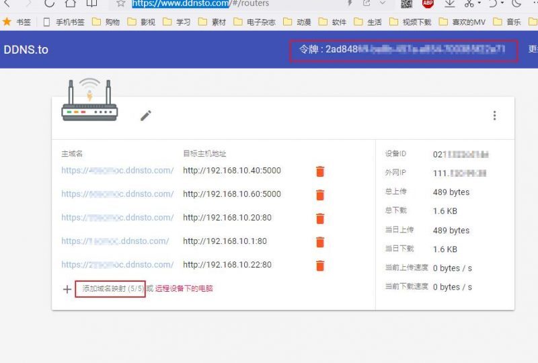
Task: Open the 购物 bookmarks folder
Action: coord(106,22)
